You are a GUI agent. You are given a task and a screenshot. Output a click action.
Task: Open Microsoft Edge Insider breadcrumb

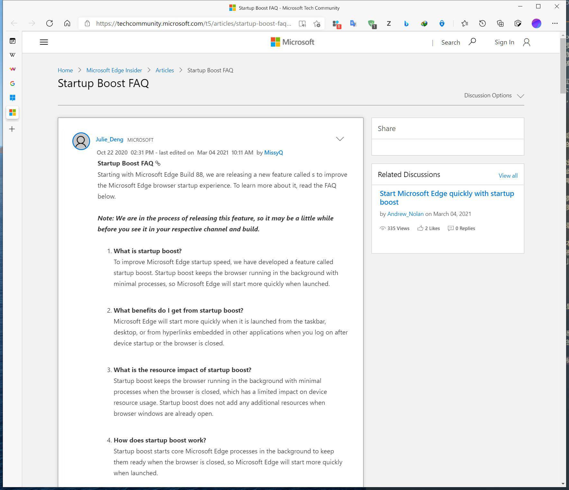114,70
